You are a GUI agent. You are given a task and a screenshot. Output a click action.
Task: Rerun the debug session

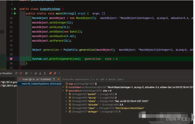16,73
